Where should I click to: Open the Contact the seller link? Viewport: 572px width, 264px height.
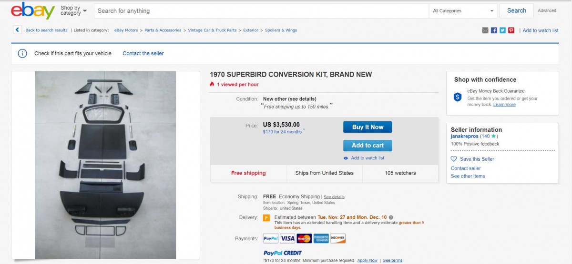(143, 54)
